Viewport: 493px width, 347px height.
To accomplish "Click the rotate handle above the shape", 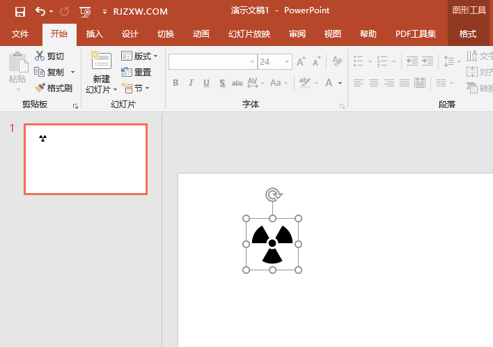I will (x=273, y=195).
